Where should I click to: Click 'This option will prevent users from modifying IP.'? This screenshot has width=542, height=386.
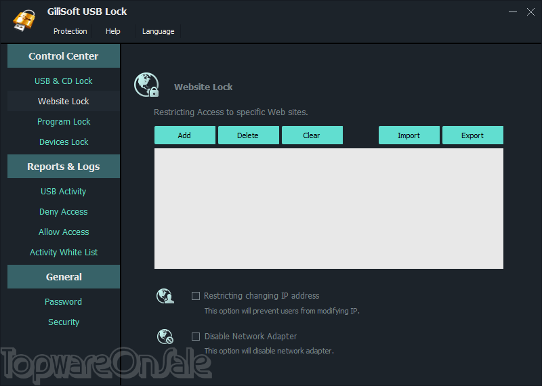pyautogui.click(x=282, y=311)
